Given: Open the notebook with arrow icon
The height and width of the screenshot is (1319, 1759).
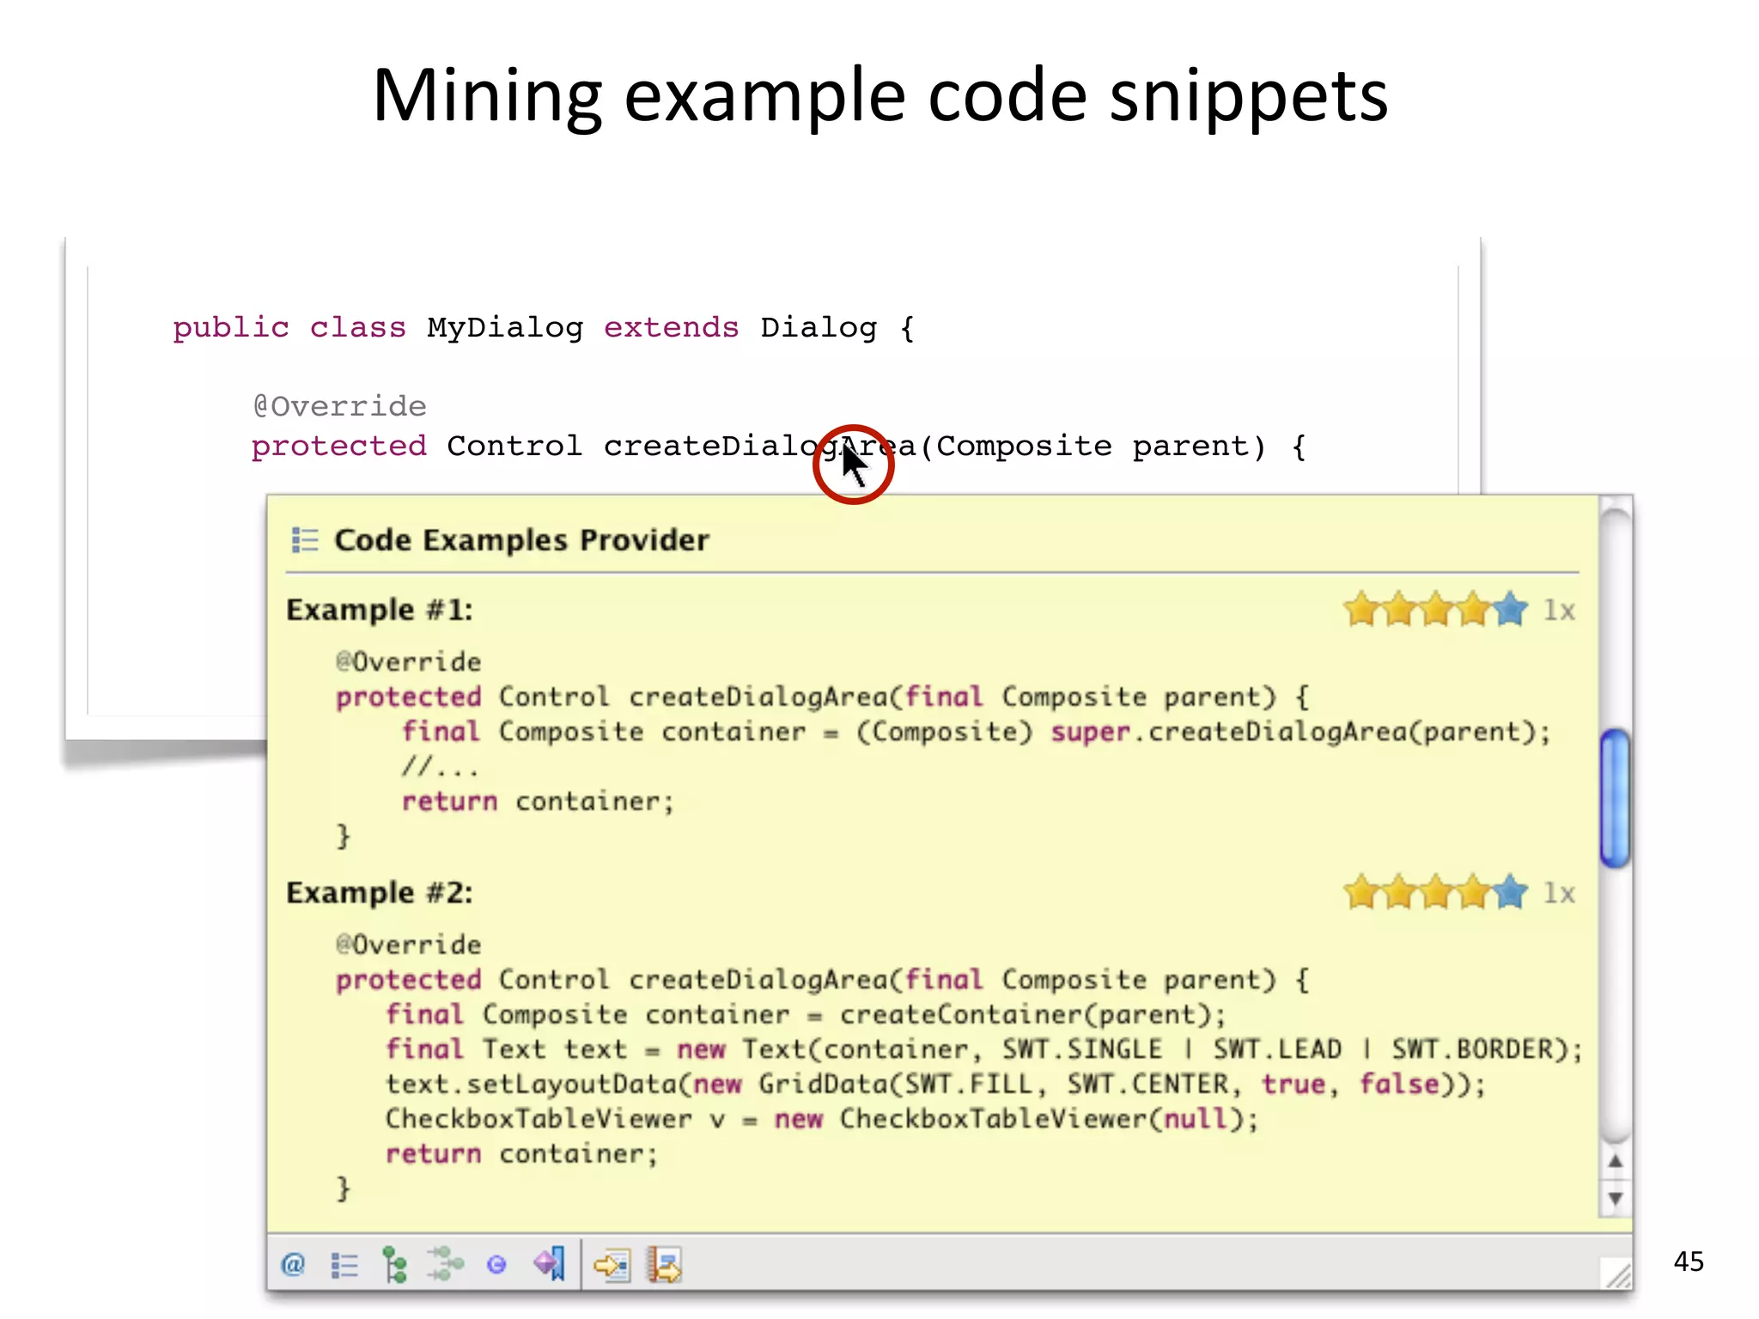Looking at the screenshot, I should pyautogui.click(x=664, y=1265).
